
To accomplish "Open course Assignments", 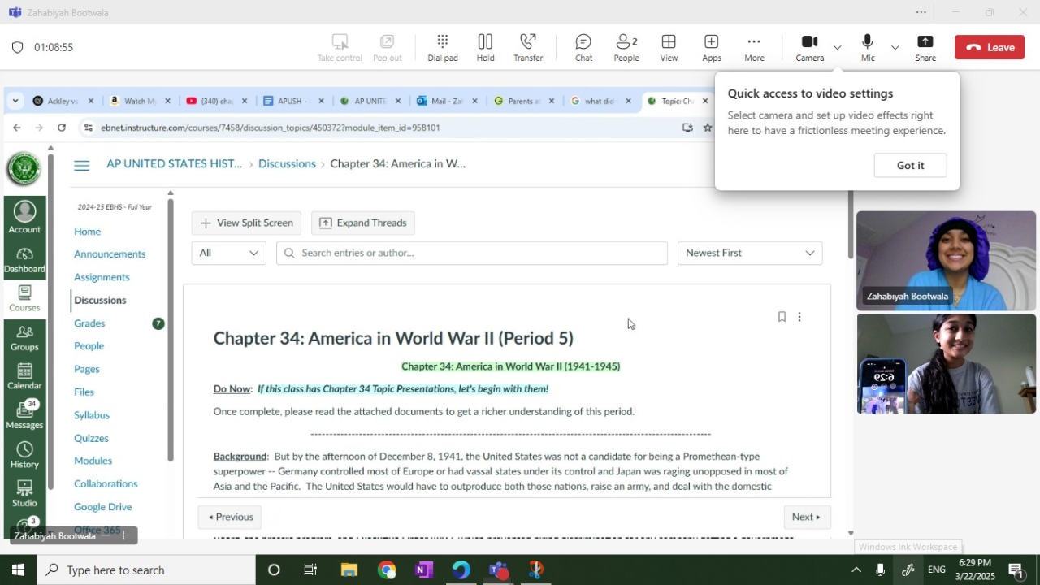I will point(102,277).
